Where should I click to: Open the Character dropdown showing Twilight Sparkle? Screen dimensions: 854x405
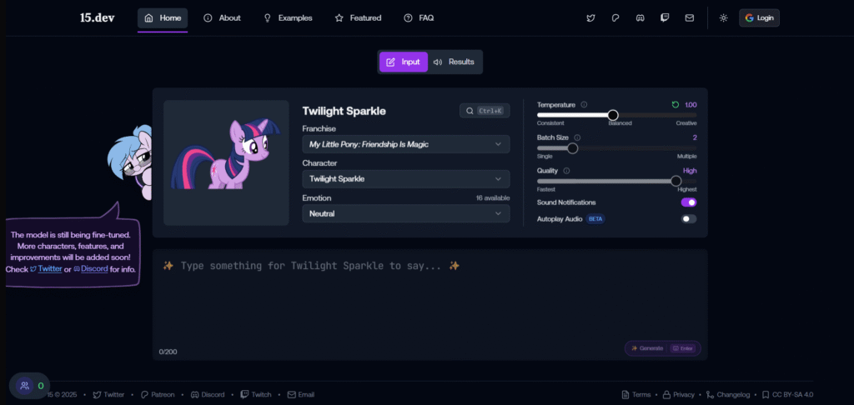point(405,178)
